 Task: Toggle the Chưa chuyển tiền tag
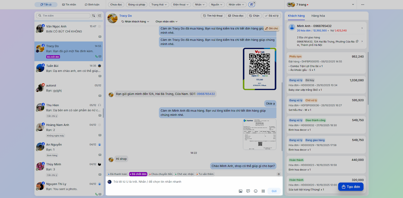coord(161,174)
